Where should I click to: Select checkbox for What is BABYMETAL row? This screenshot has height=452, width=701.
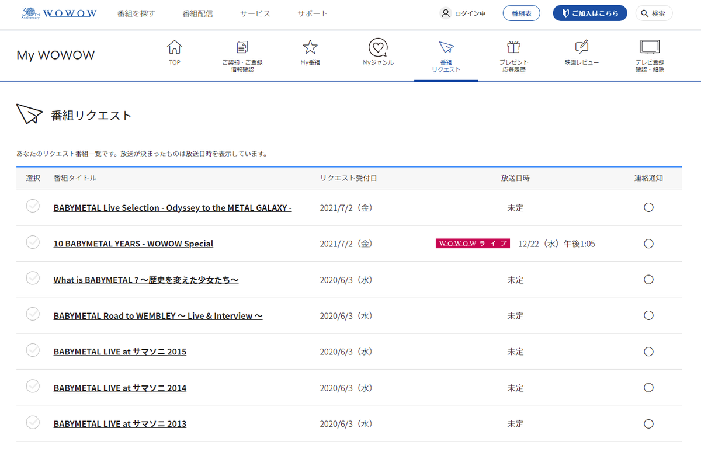33,278
